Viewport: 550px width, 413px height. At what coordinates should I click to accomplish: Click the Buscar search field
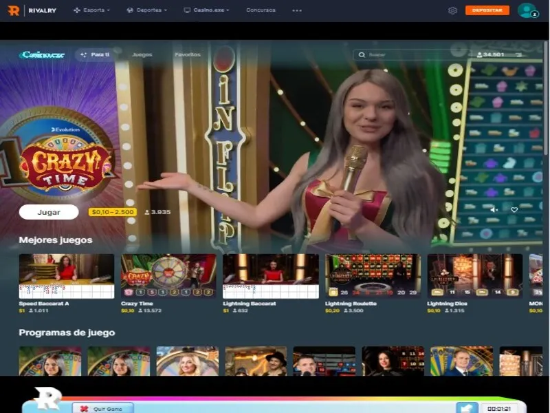(410, 55)
